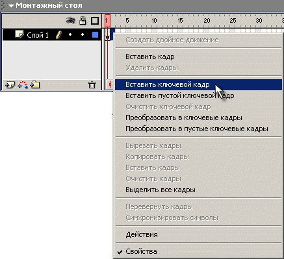Click the Монтажный стол panel title
This screenshot has width=284, height=259.
pos(49,5)
